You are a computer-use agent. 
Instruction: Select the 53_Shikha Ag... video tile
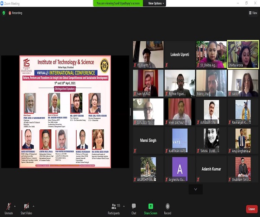pyautogui.click(x=211, y=55)
